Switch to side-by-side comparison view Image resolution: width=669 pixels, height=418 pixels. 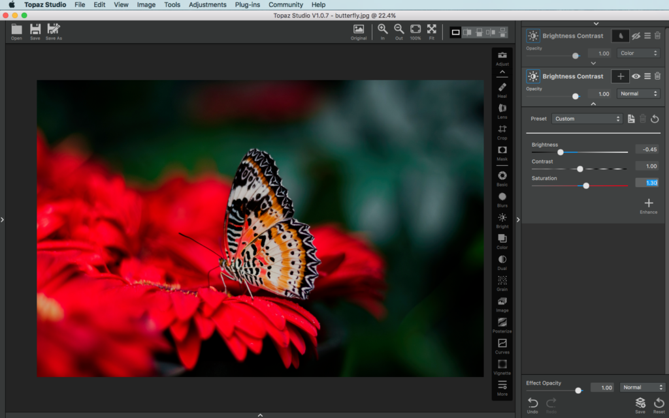coord(491,33)
